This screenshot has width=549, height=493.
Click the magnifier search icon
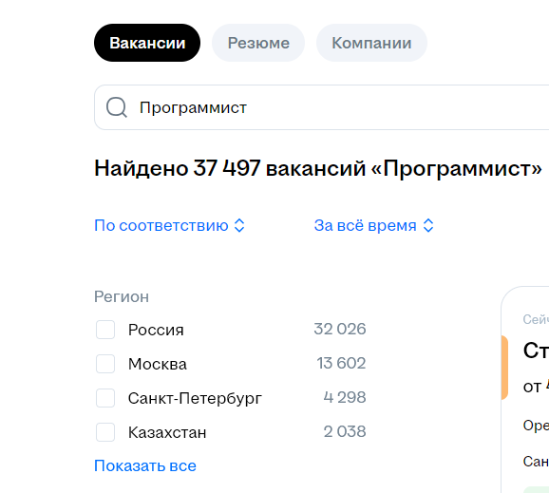tap(117, 107)
